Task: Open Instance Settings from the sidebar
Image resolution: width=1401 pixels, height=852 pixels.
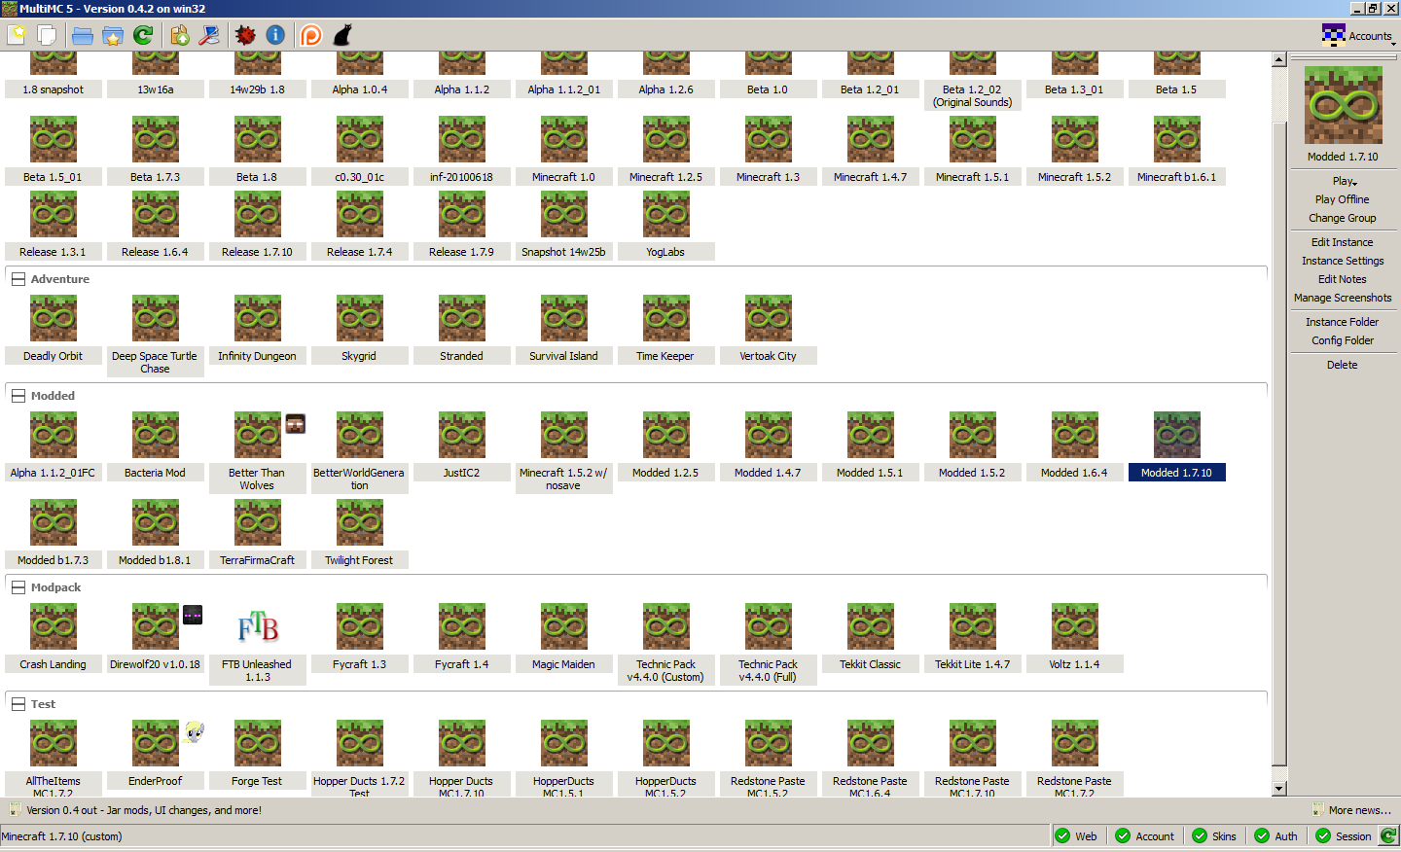Action: (1343, 261)
